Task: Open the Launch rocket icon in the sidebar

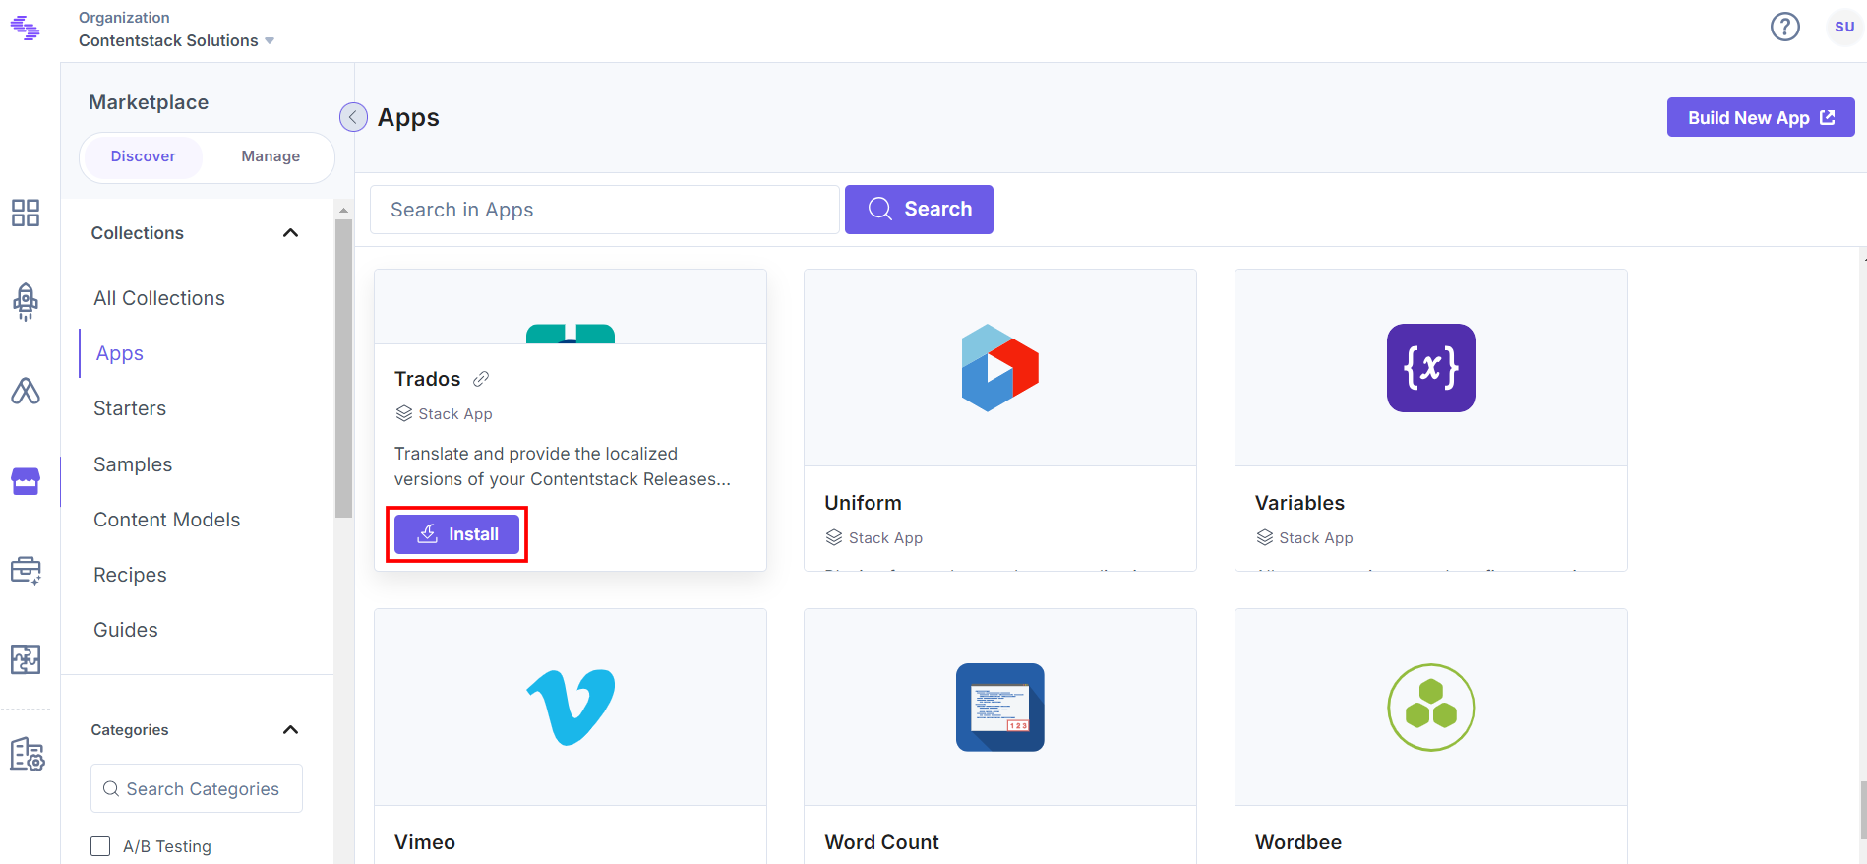Action: coord(26,301)
